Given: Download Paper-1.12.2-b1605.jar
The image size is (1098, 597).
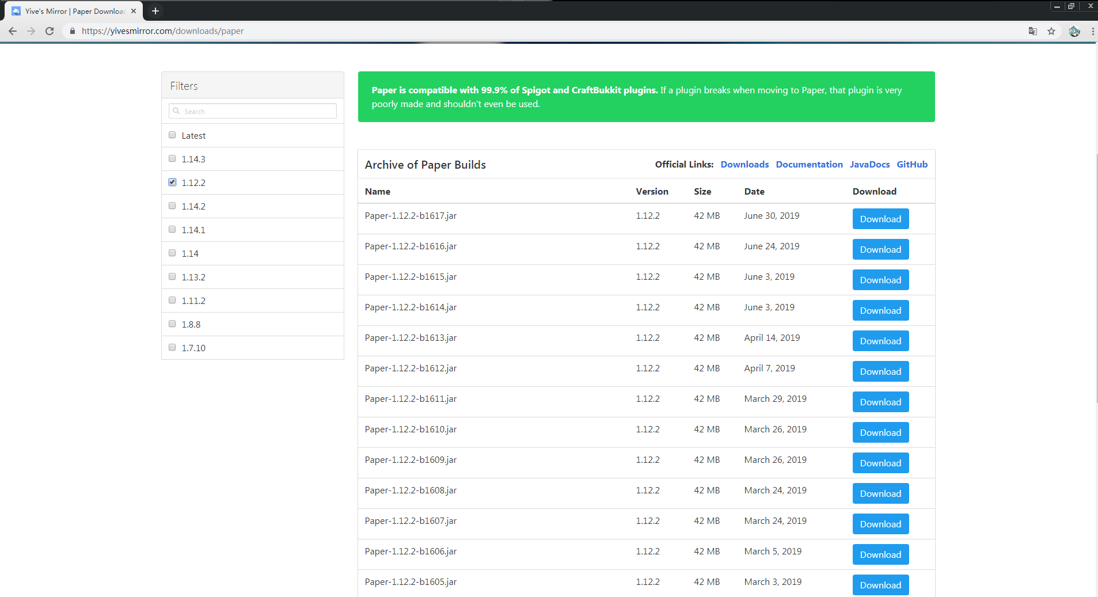Looking at the screenshot, I should pos(880,585).
